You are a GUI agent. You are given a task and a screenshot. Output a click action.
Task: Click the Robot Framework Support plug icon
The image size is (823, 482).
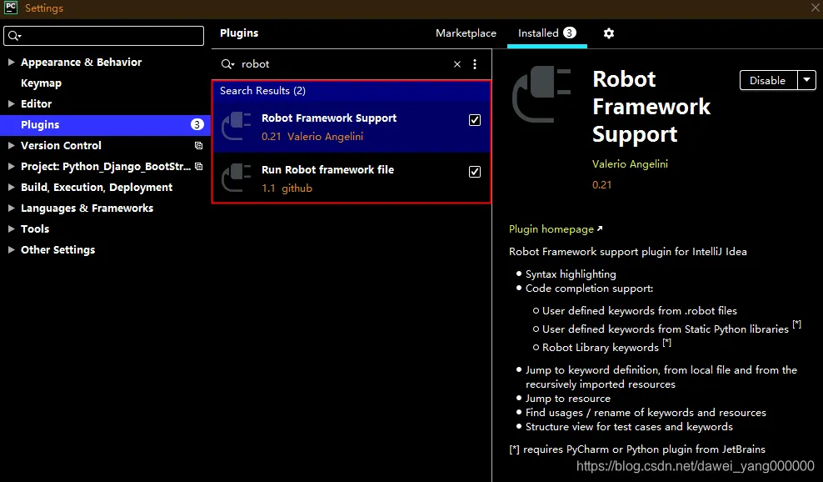[237, 126]
